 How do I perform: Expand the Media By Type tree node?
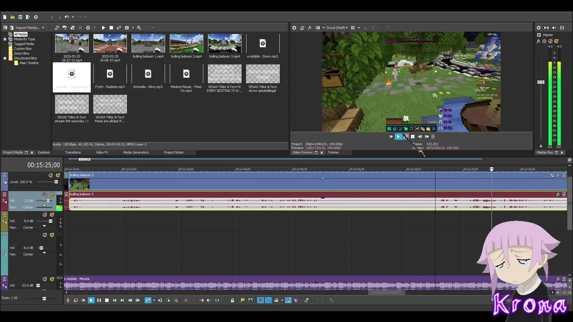(x=5, y=39)
